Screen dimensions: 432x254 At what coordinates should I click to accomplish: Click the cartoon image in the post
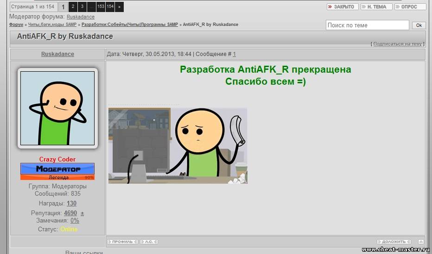(178, 146)
